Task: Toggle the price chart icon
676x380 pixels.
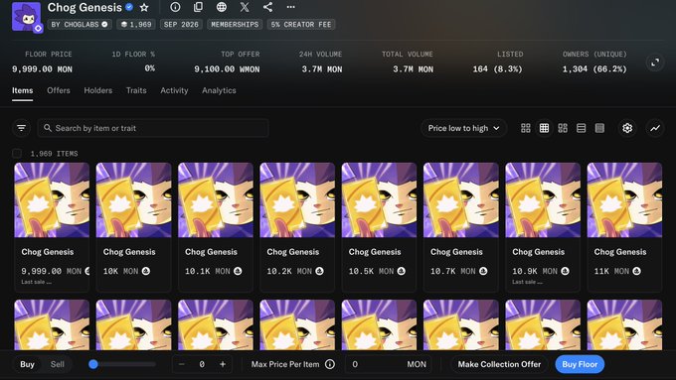Action: pyautogui.click(x=655, y=128)
